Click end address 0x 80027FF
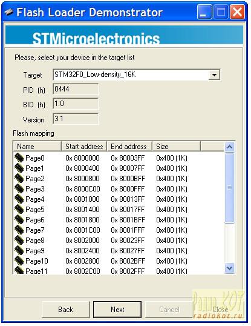This screenshot has height=326, width=251. 128,250
